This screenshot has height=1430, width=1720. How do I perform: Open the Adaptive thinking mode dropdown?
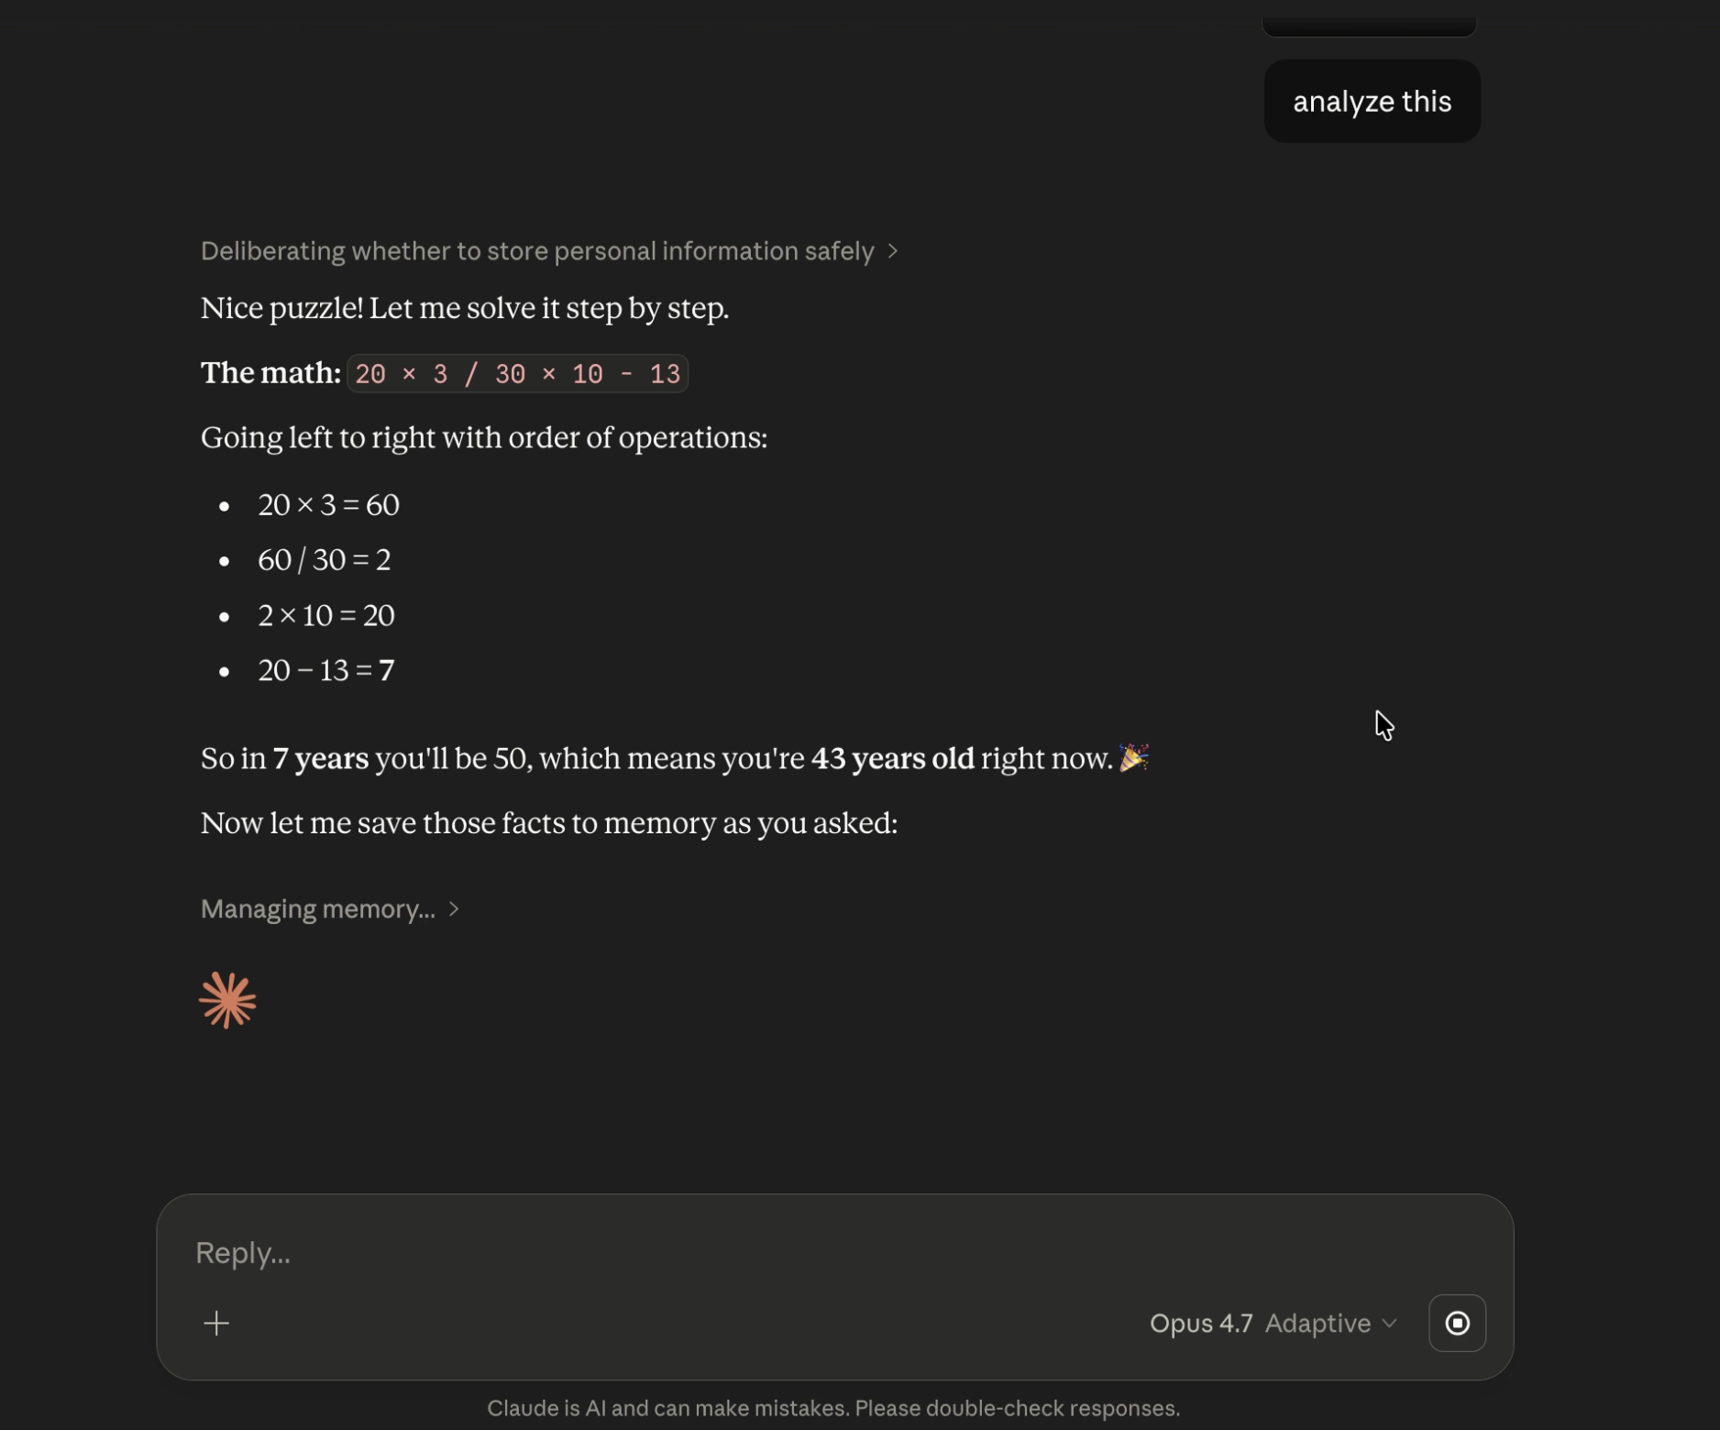pos(1329,1323)
